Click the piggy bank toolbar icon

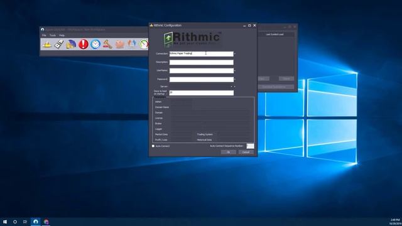[x=120, y=45]
